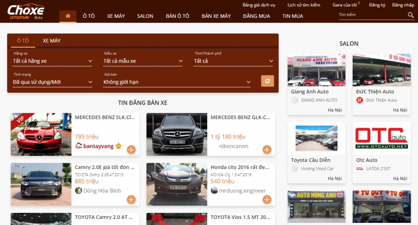418x225 pixels.
Task: Open MERCEDES BENZ SLK listing title
Action: 105,117
